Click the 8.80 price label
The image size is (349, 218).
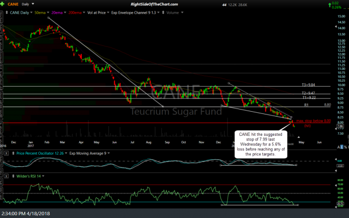(x=327, y=105)
